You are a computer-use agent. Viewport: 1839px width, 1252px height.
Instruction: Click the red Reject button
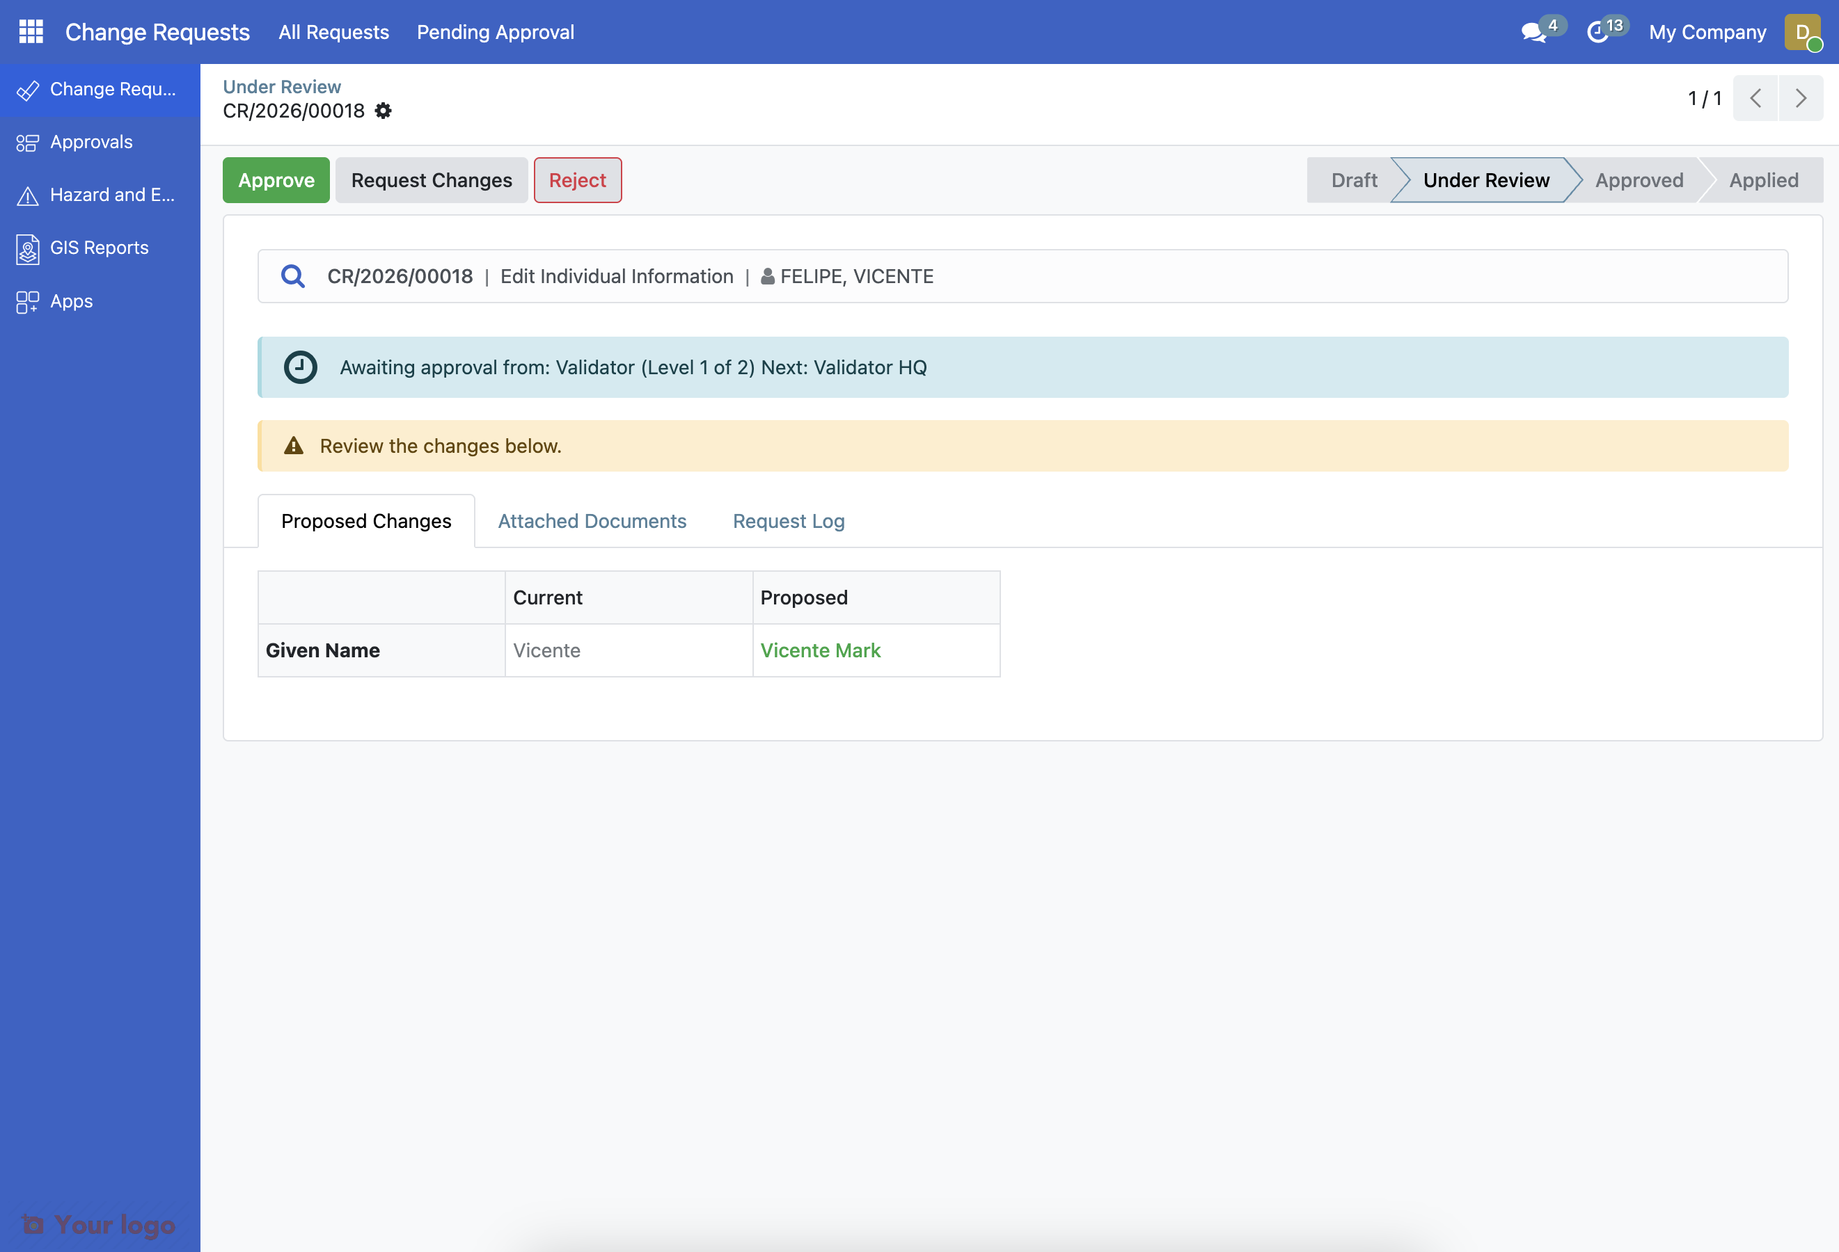(578, 180)
